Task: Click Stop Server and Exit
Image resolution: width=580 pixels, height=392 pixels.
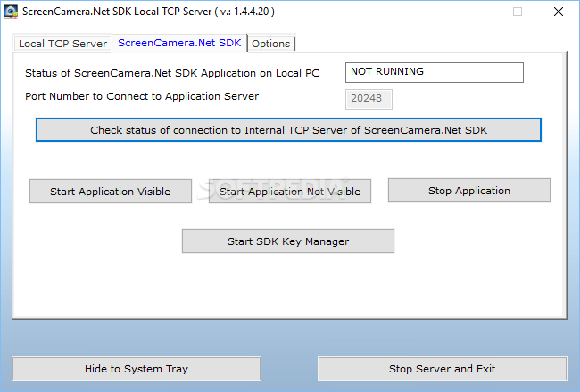Action: point(442,369)
